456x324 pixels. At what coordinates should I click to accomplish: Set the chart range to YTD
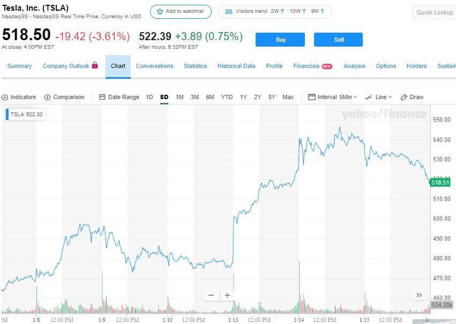pos(227,97)
